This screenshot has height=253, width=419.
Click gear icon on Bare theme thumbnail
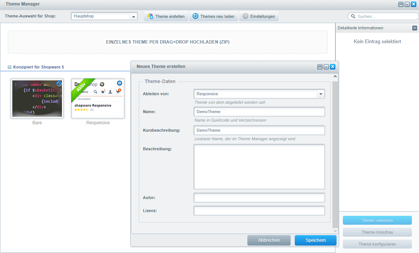(x=59, y=83)
